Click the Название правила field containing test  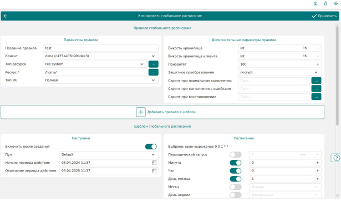tap(100, 48)
